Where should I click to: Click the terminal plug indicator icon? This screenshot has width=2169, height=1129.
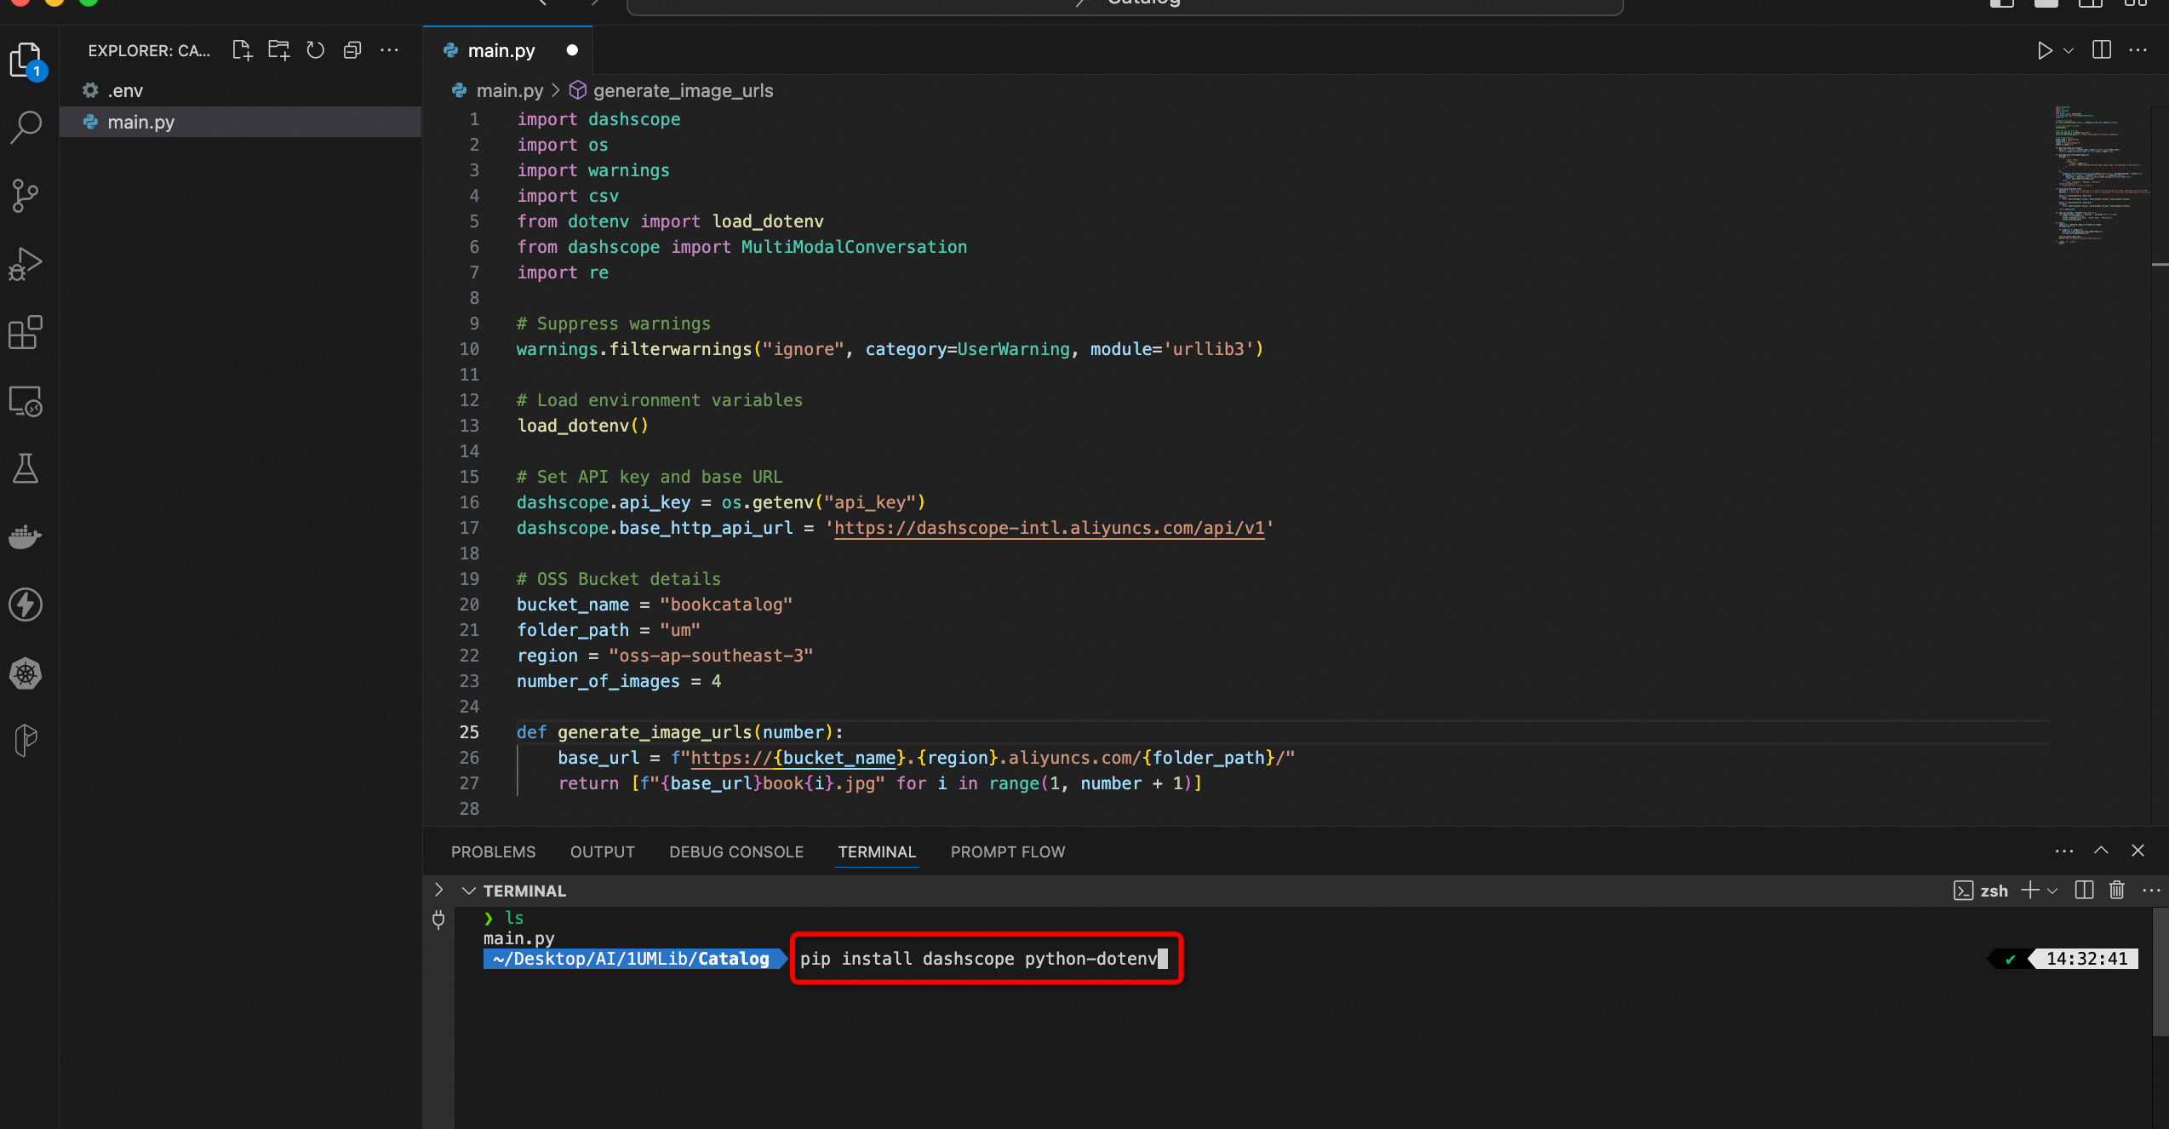pos(438,920)
